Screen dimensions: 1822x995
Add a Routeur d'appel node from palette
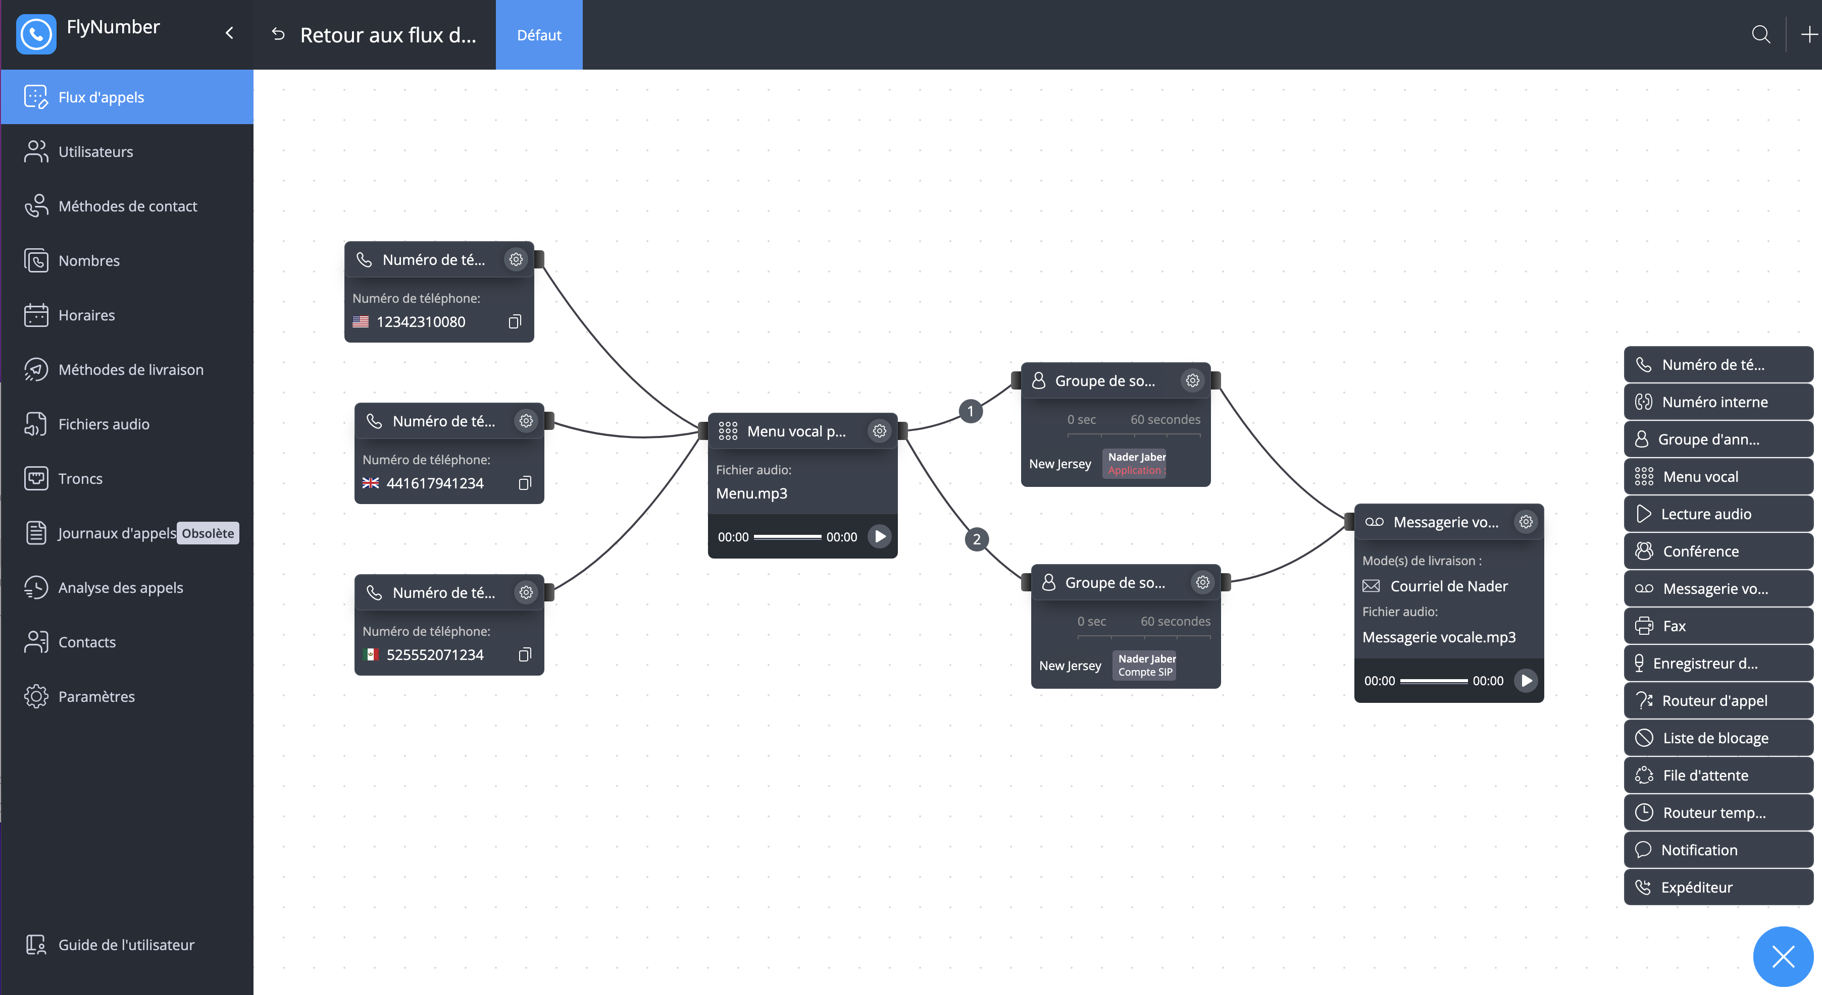[x=1719, y=700]
